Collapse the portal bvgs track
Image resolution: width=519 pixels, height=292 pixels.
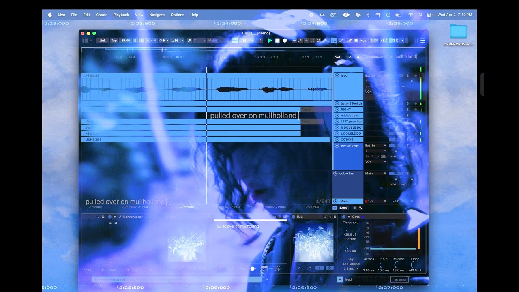337,146
